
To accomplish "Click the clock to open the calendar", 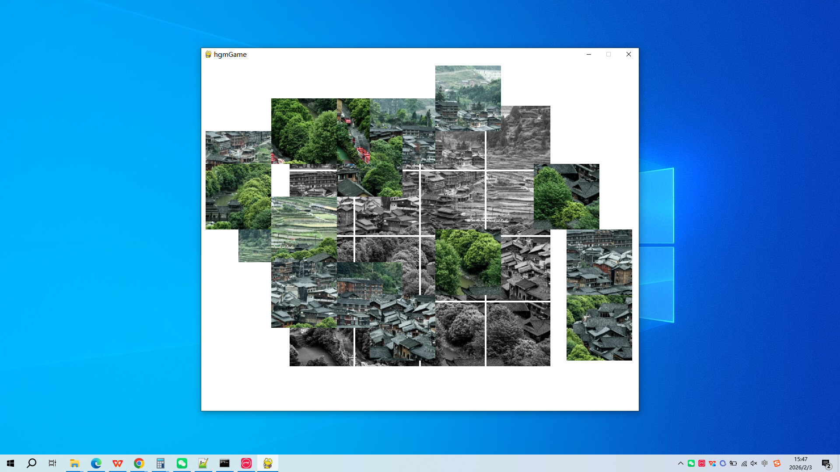I will pyautogui.click(x=801, y=463).
